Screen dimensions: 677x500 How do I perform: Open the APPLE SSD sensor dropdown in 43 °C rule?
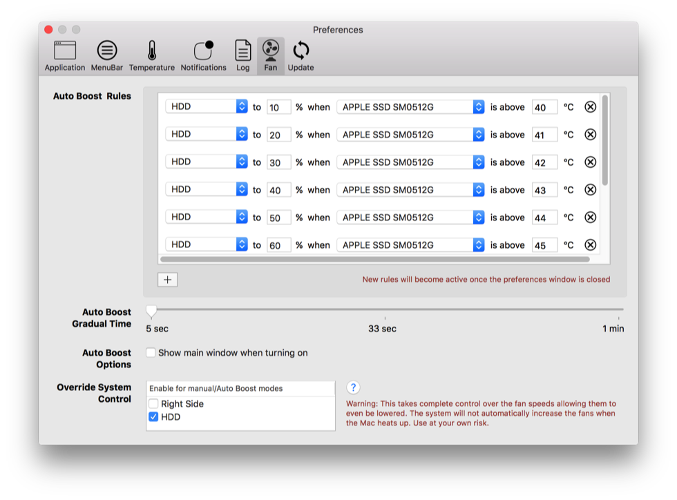click(x=410, y=189)
